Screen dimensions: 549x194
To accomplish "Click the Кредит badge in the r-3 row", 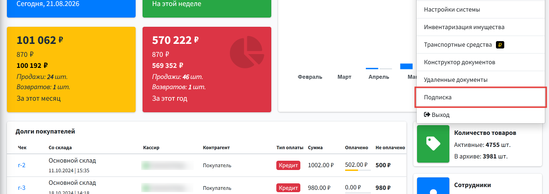I will (x=288, y=188).
